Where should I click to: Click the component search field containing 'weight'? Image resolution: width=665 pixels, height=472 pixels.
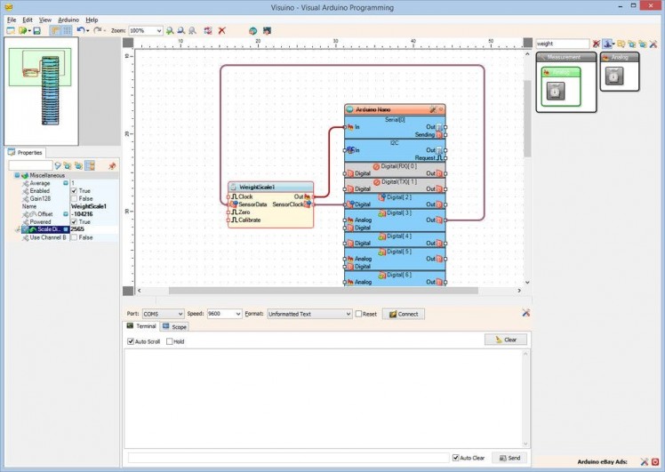[x=562, y=43]
